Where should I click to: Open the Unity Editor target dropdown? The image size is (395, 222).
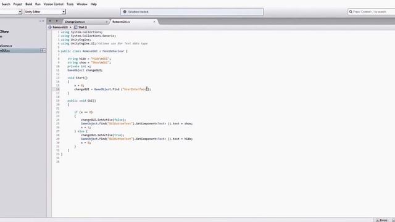[45, 12]
